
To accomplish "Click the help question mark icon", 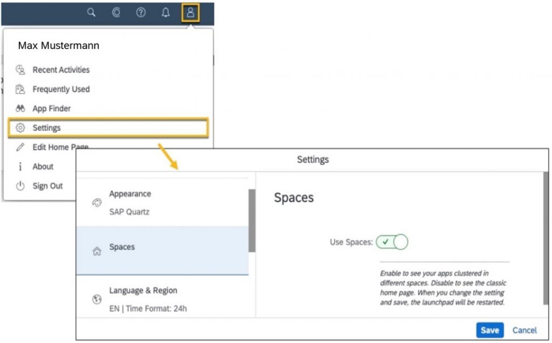I will pyautogui.click(x=141, y=12).
